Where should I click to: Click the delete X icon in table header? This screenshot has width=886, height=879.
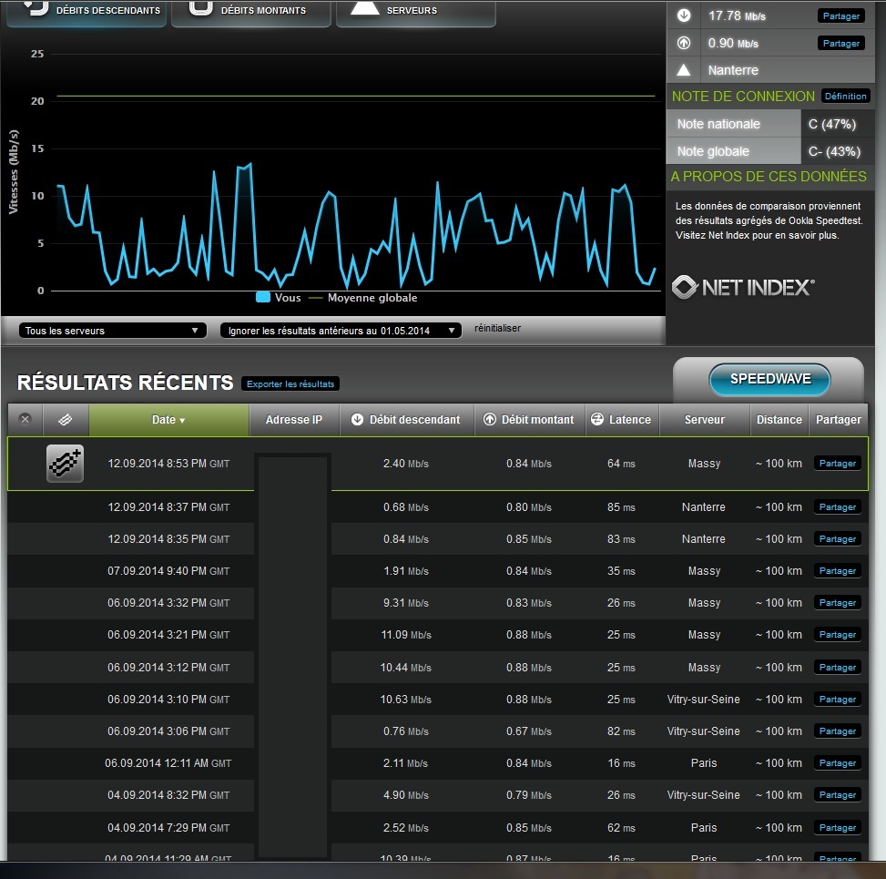25,420
